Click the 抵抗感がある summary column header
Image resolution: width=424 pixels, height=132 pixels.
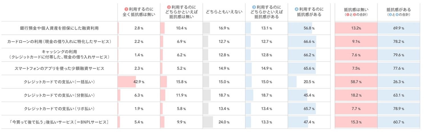(x=399, y=9)
